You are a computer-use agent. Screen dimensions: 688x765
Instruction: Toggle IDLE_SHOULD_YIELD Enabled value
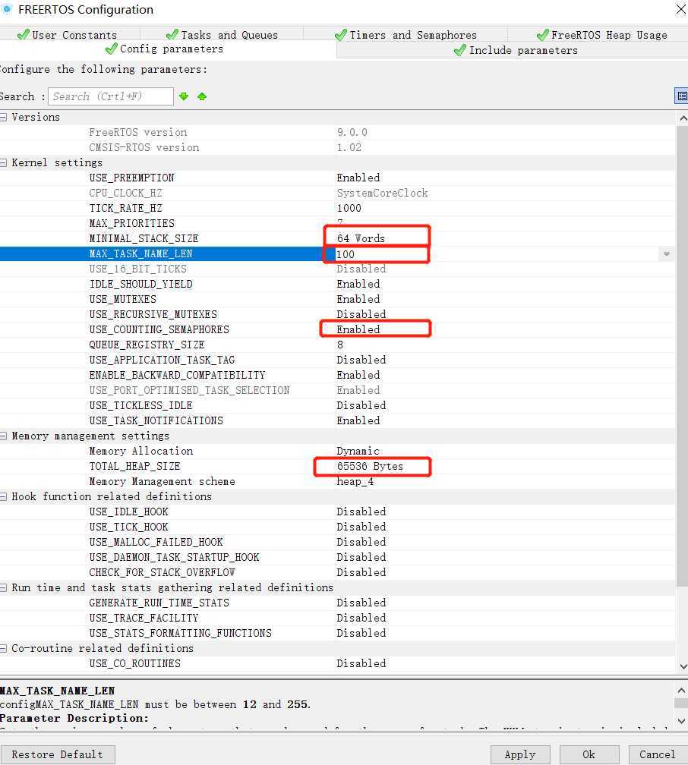358,284
